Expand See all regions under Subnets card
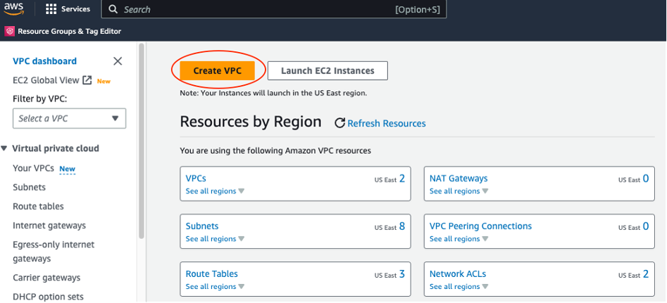667x303 pixels. 216,239
